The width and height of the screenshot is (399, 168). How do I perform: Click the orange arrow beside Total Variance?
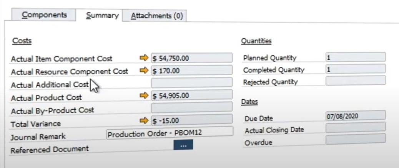tap(144, 120)
